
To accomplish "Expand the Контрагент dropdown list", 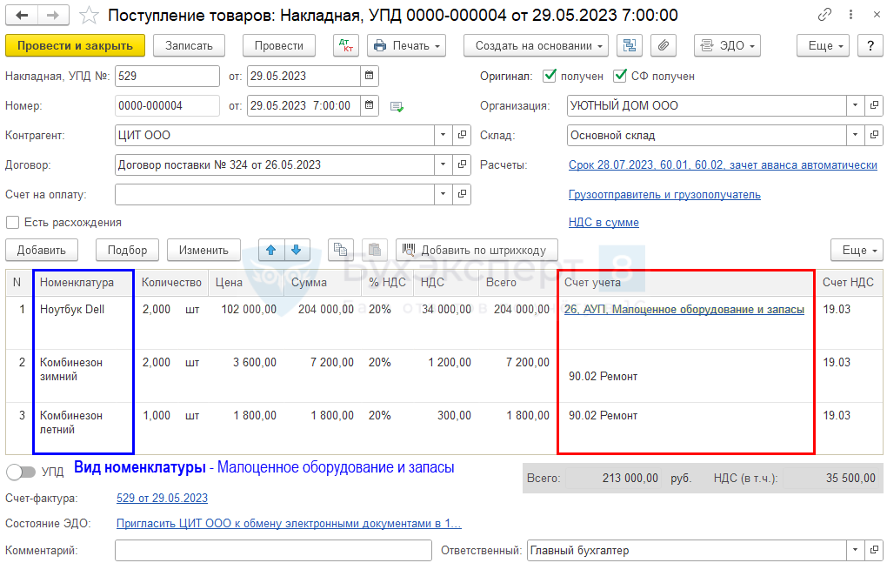I will tap(443, 136).
